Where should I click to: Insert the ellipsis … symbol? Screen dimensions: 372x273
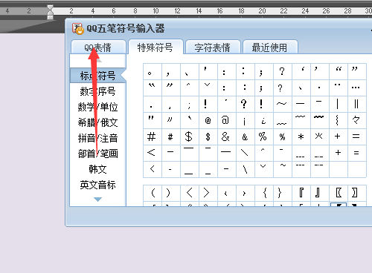[357, 88]
